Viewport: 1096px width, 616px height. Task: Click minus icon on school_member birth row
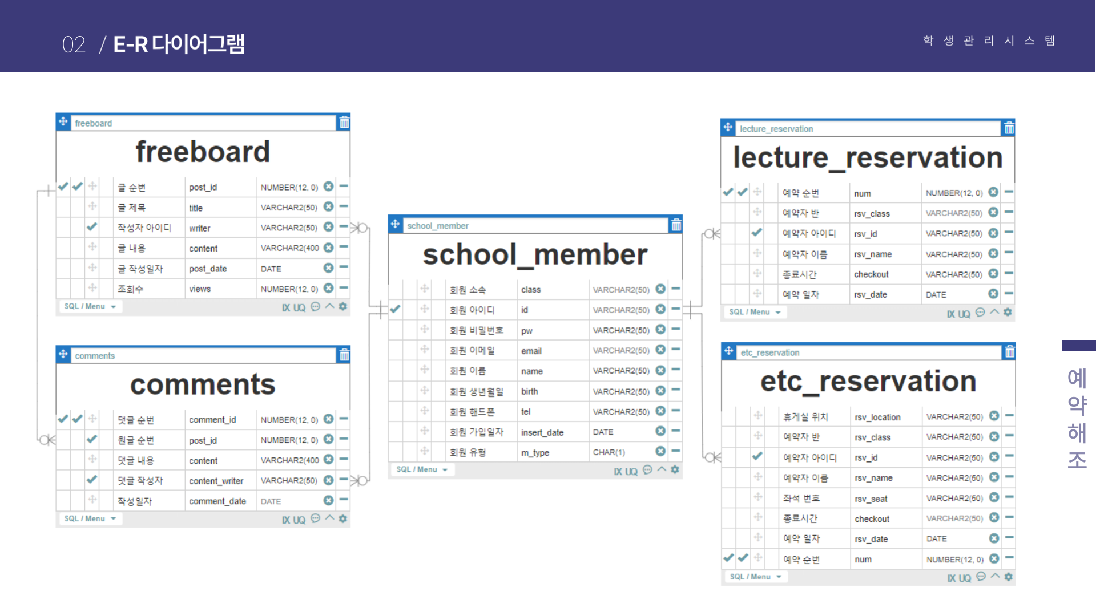point(676,390)
